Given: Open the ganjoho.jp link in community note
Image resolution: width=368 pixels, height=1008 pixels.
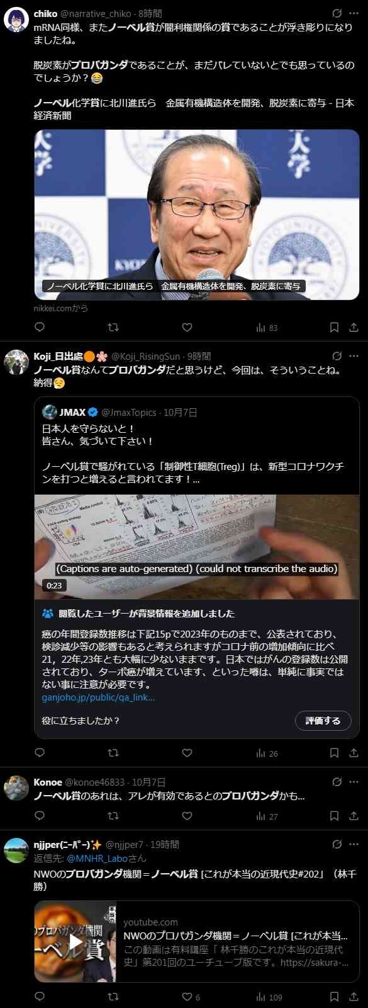Looking at the screenshot, I should click(x=98, y=697).
